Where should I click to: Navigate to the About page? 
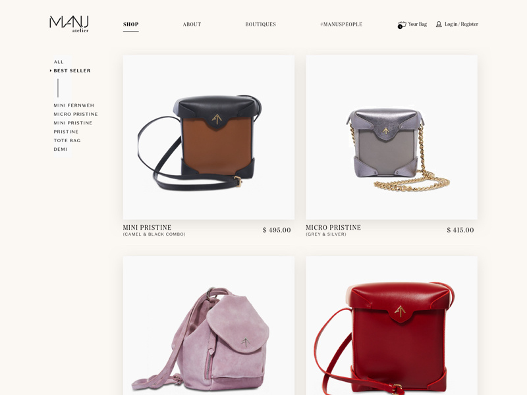click(192, 24)
